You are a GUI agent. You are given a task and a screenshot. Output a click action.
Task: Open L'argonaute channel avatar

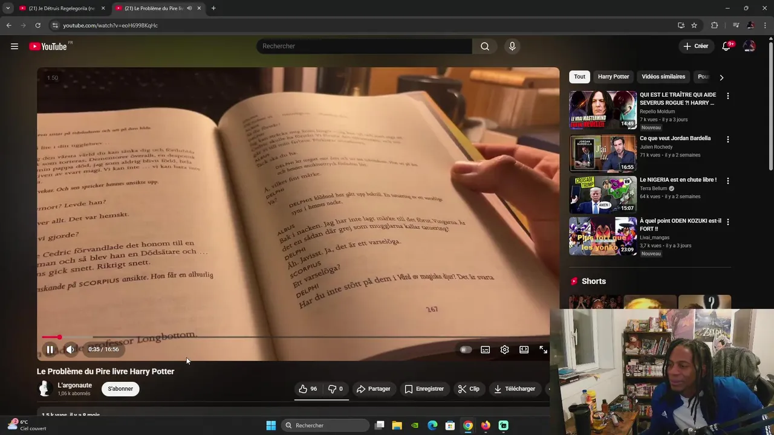pyautogui.click(x=44, y=388)
